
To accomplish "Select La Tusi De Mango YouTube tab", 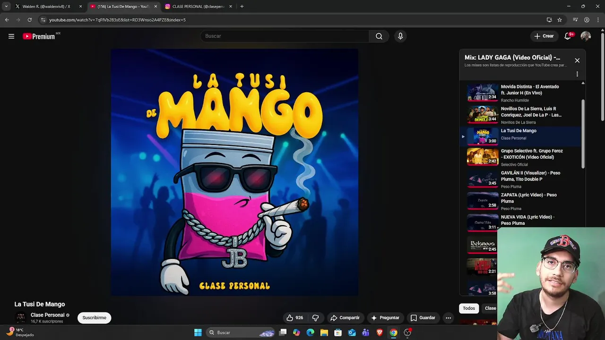I will tap(123, 7).
